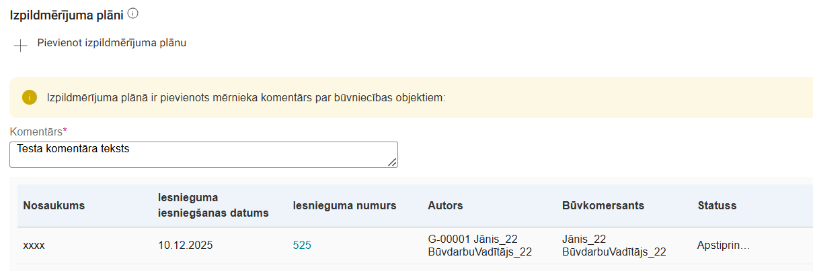
Task: Click the Autors column header
Action: click(x=445, y=206)
